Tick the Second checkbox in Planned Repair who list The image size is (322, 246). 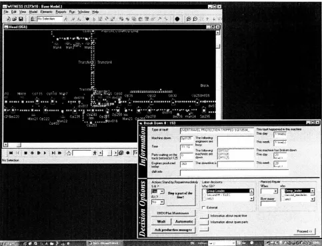[x=283, y=195]
